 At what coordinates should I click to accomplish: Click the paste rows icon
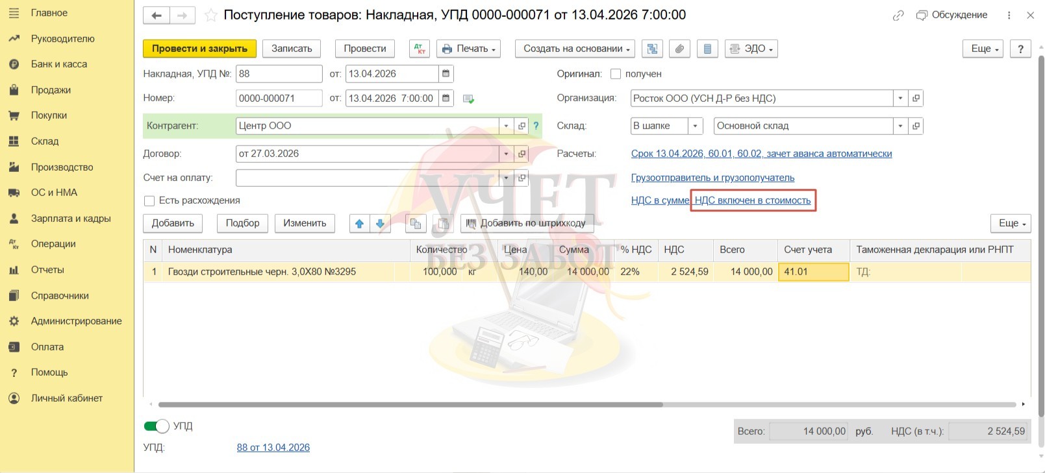(x=443, y=223)
